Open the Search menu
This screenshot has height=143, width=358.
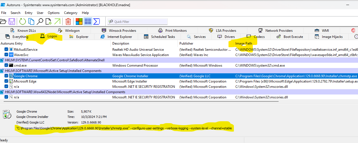click(15, 13)
